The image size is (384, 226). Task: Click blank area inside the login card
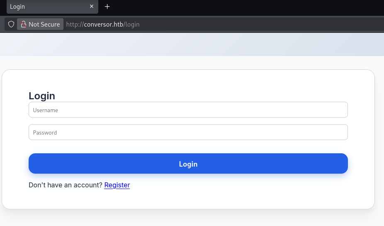(x=249, y=195)
